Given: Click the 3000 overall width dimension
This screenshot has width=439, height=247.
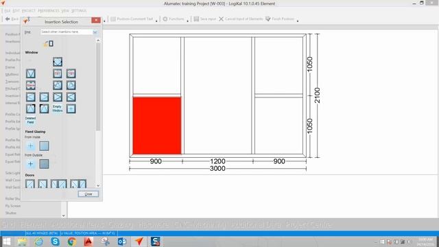Looking at the screenshot, I should [217, 169].
